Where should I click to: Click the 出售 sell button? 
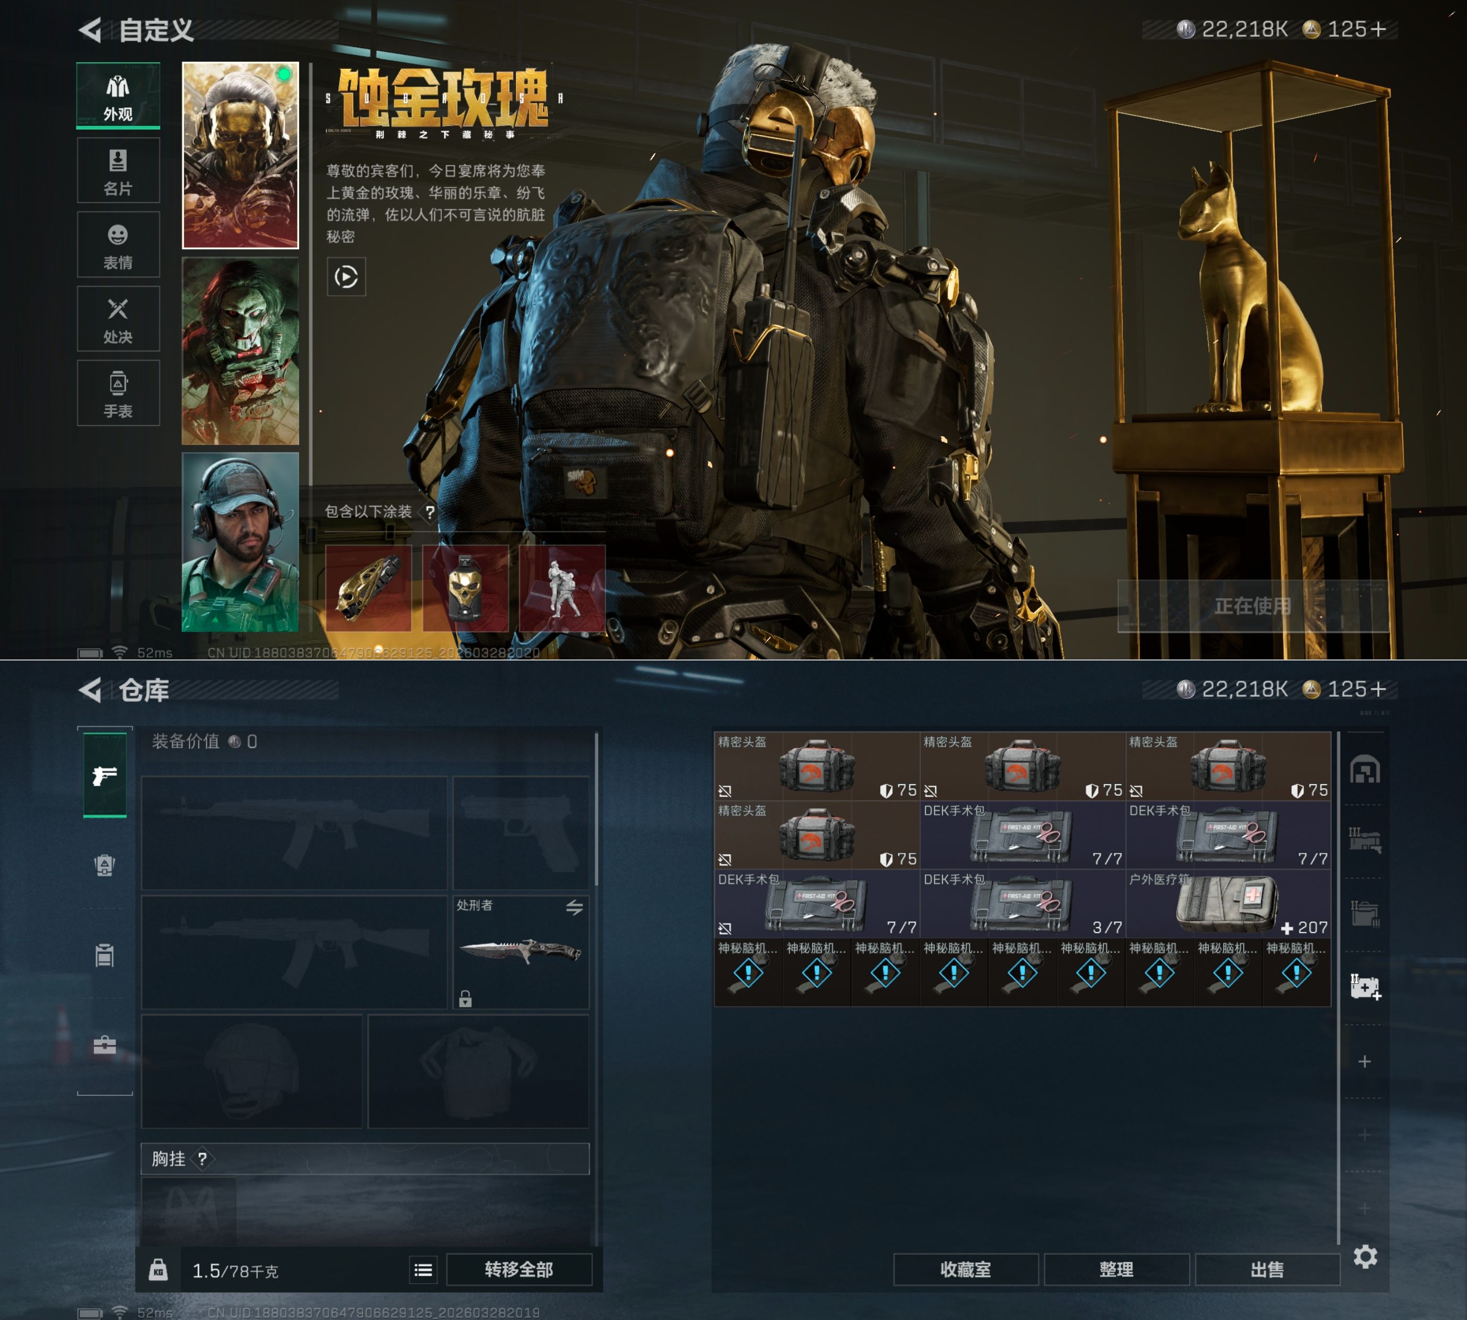point(1267,1270)
